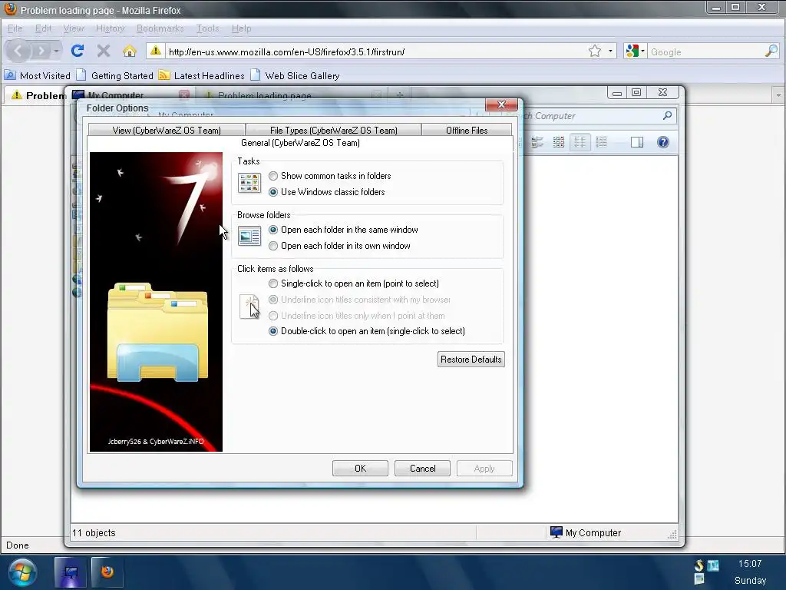The height and width of the screenshot is (590, 786).
Task: Toggle the preview pane in My Computer
Action: click(x=637, y=142)
